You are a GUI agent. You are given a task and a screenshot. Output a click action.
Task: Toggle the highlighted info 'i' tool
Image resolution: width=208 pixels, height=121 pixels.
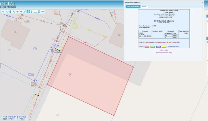tap(28, 12)
